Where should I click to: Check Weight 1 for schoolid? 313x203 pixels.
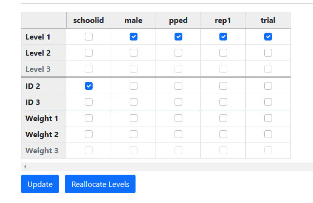click(89, 118)
